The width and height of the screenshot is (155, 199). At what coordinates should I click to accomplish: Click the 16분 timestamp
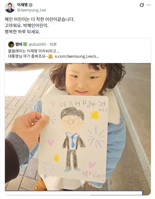(x=53, y=44)
